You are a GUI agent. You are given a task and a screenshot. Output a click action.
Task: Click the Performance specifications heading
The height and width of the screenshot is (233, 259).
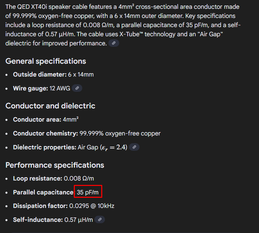tap(55, 165)
